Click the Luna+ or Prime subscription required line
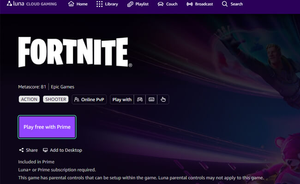The height and width of the screenshot is (184, 300). pos(57,170)
